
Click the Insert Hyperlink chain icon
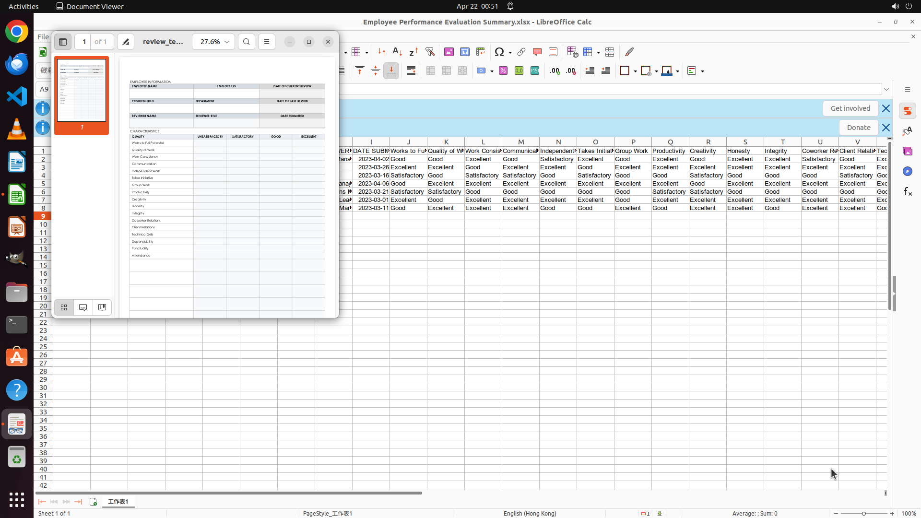pos(521,52)
